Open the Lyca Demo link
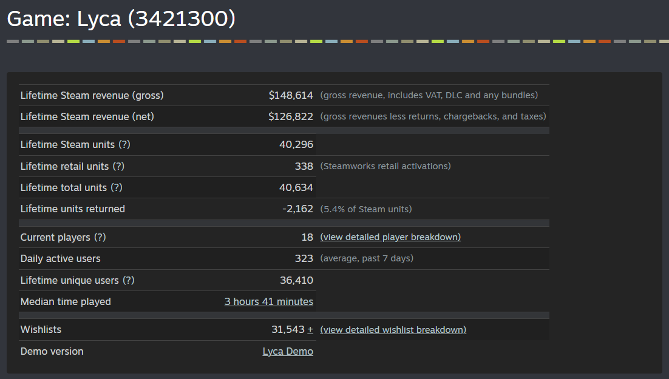 pos(288,351)
